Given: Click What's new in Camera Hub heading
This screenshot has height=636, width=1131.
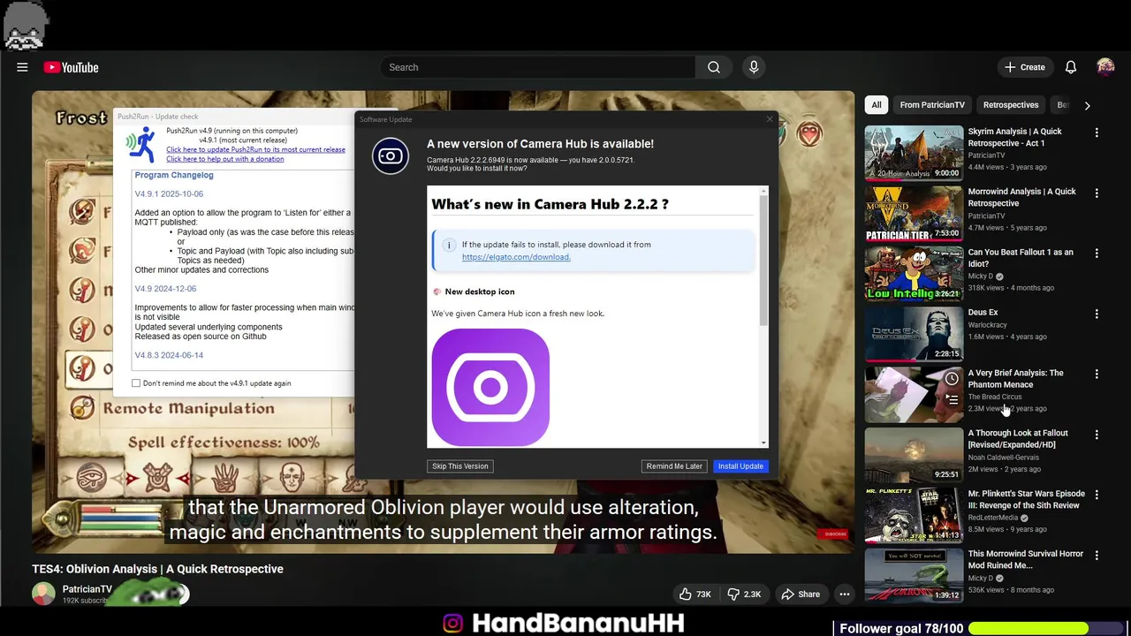Looking at the screenshot, I should coord(550,204).
